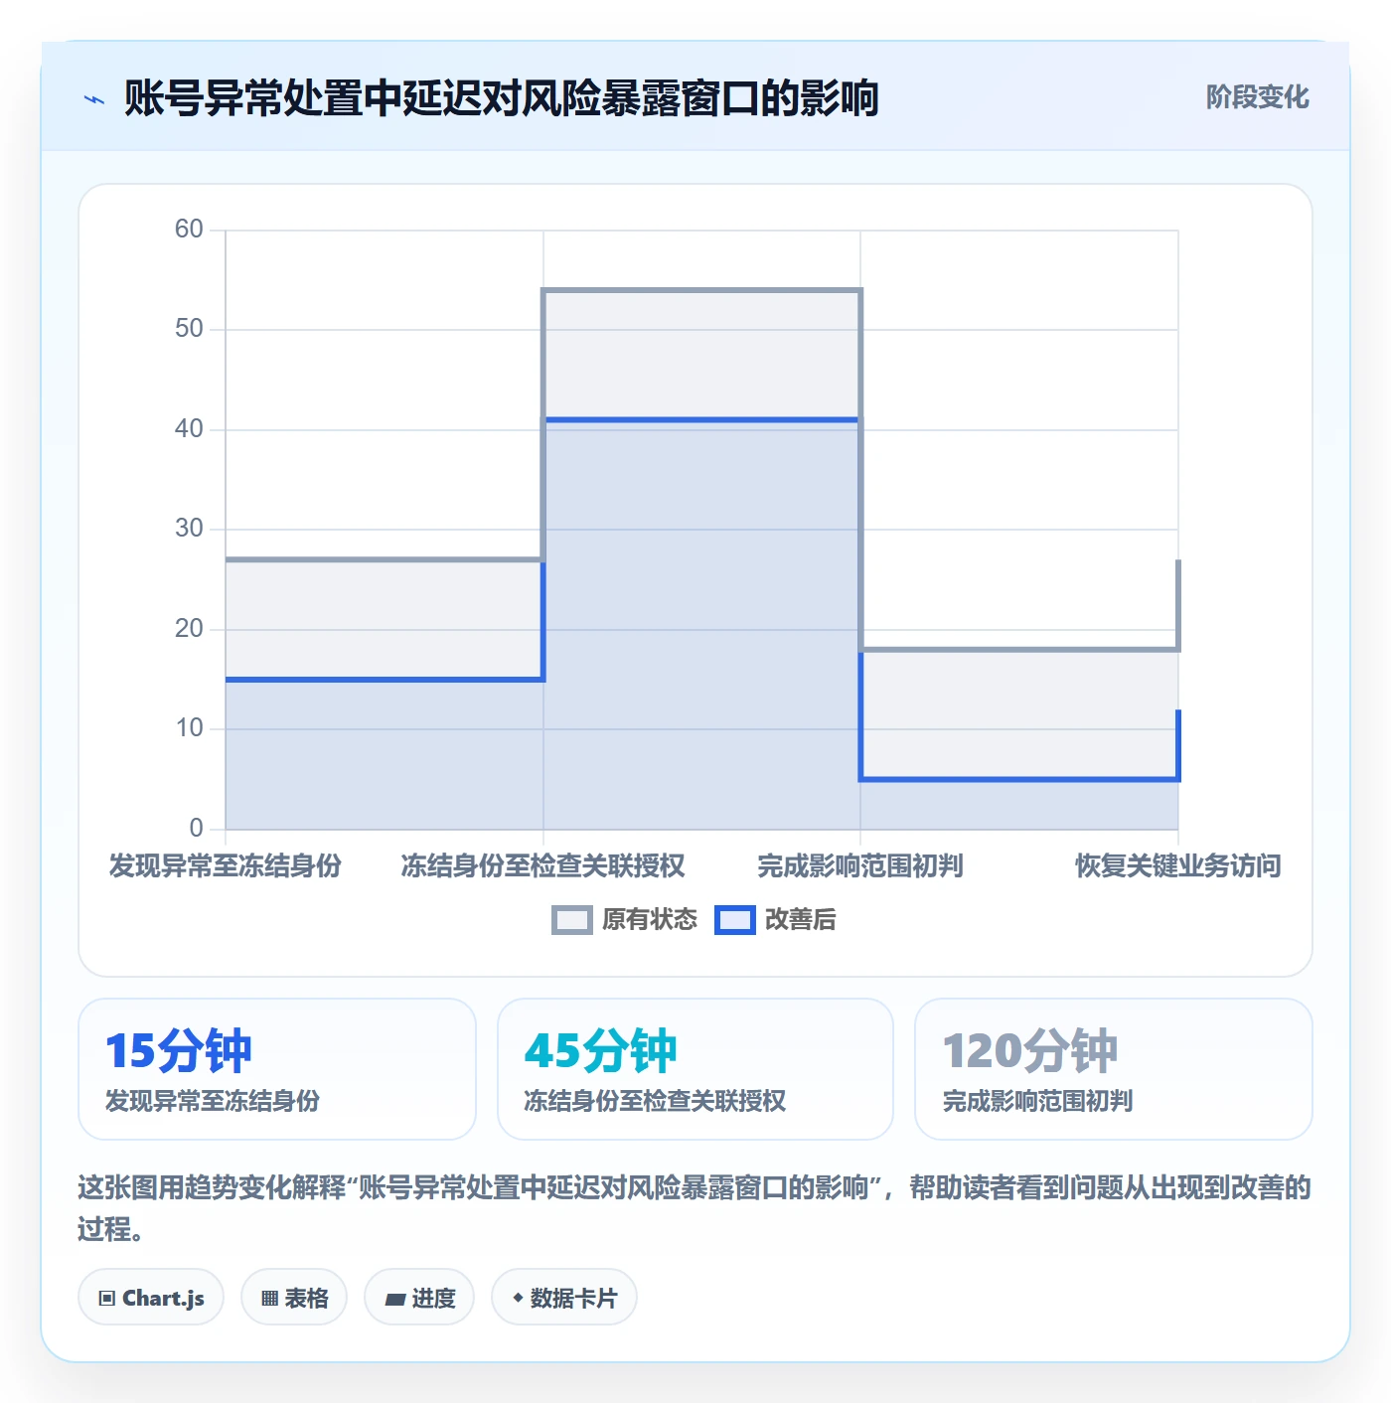Click card caption 发现异常至冻结身份 under 15分钟
1391x1403 pixels.
[x=213, y=1101]
